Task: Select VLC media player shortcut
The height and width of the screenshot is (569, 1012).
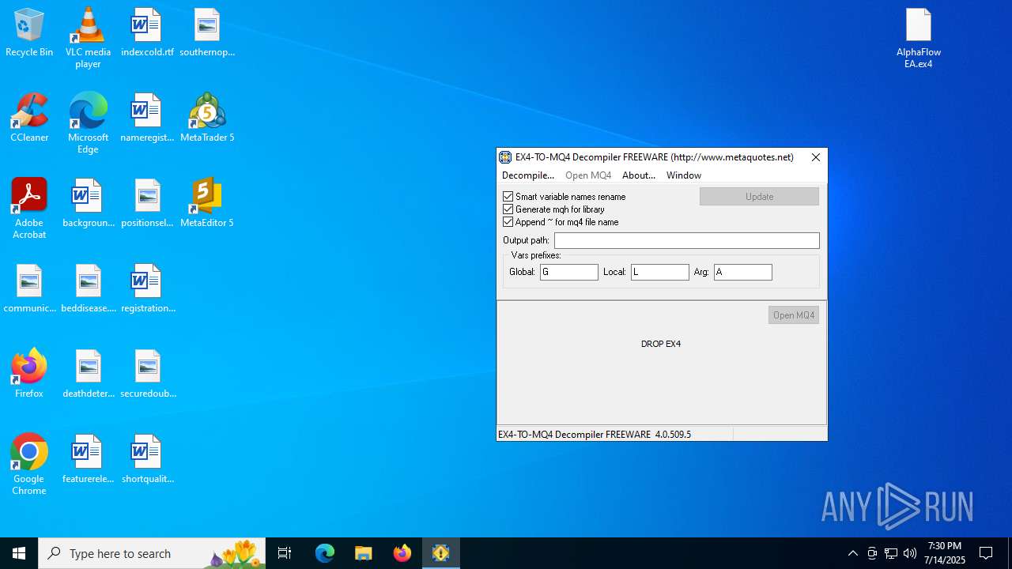Action: (88, 38)
